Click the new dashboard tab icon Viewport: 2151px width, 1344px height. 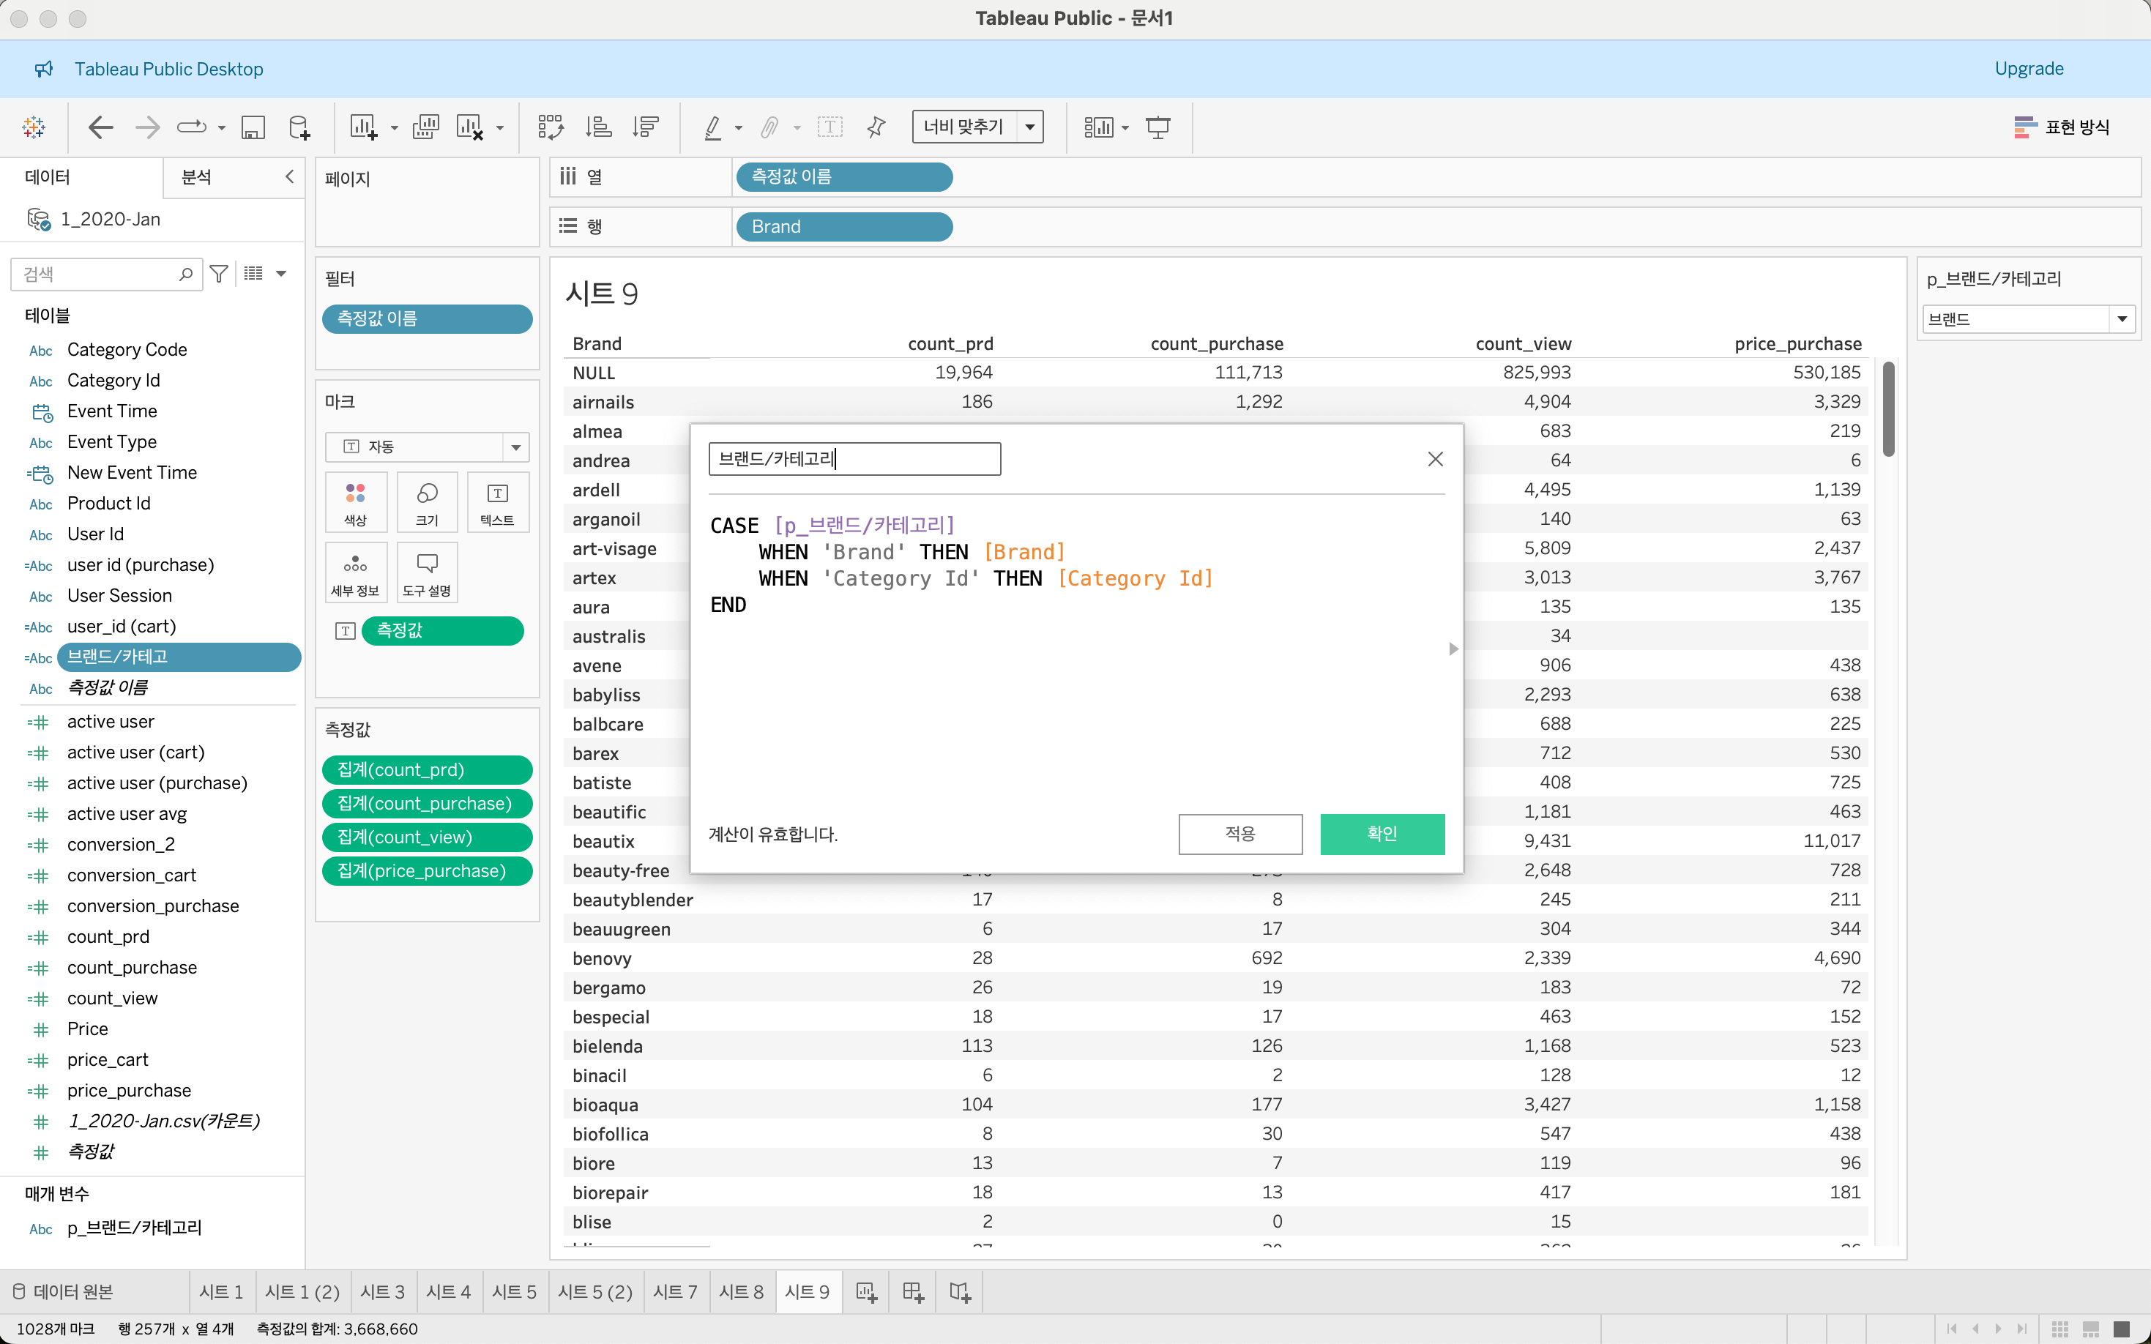pos(913,1291)
